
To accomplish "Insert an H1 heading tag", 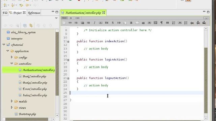I will [76, 23].
